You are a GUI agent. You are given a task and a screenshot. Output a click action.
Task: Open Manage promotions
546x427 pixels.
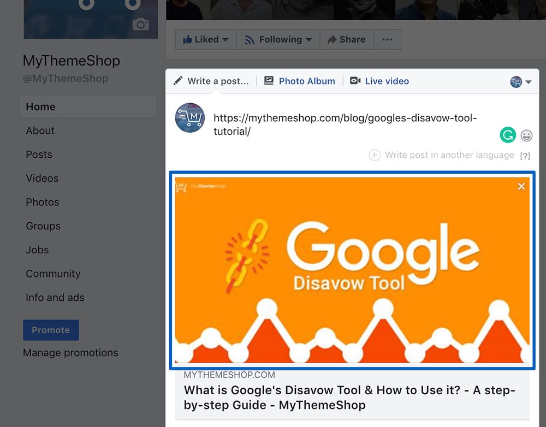click(x=70, y=353)
